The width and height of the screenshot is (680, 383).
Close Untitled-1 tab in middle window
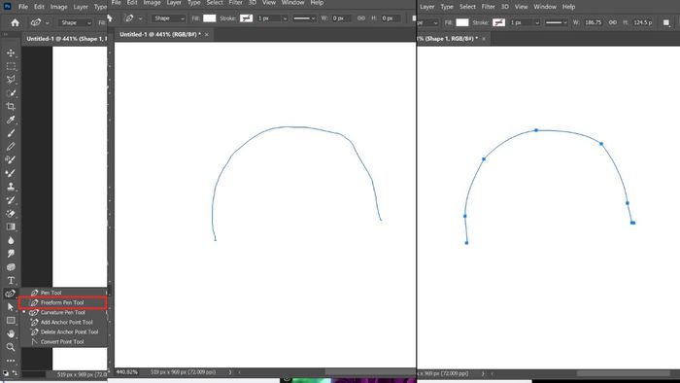click(207, 34)
